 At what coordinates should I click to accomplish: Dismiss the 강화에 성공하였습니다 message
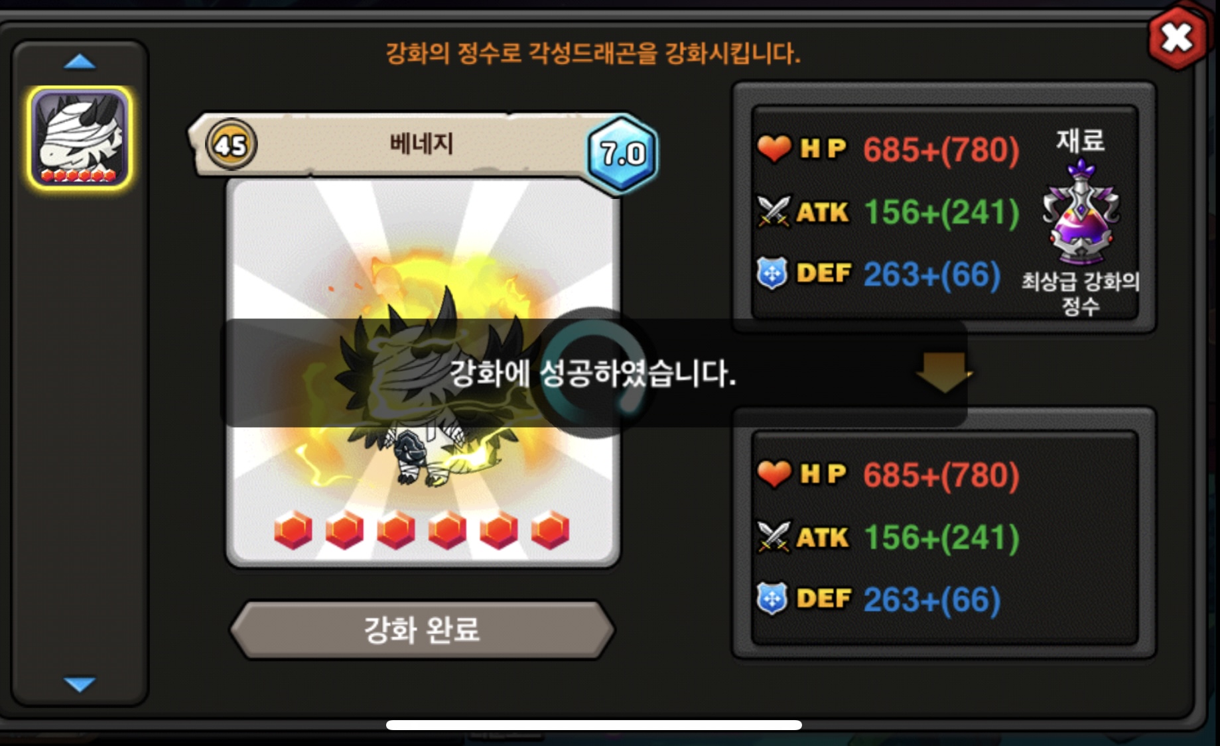(x=593, y=373)
